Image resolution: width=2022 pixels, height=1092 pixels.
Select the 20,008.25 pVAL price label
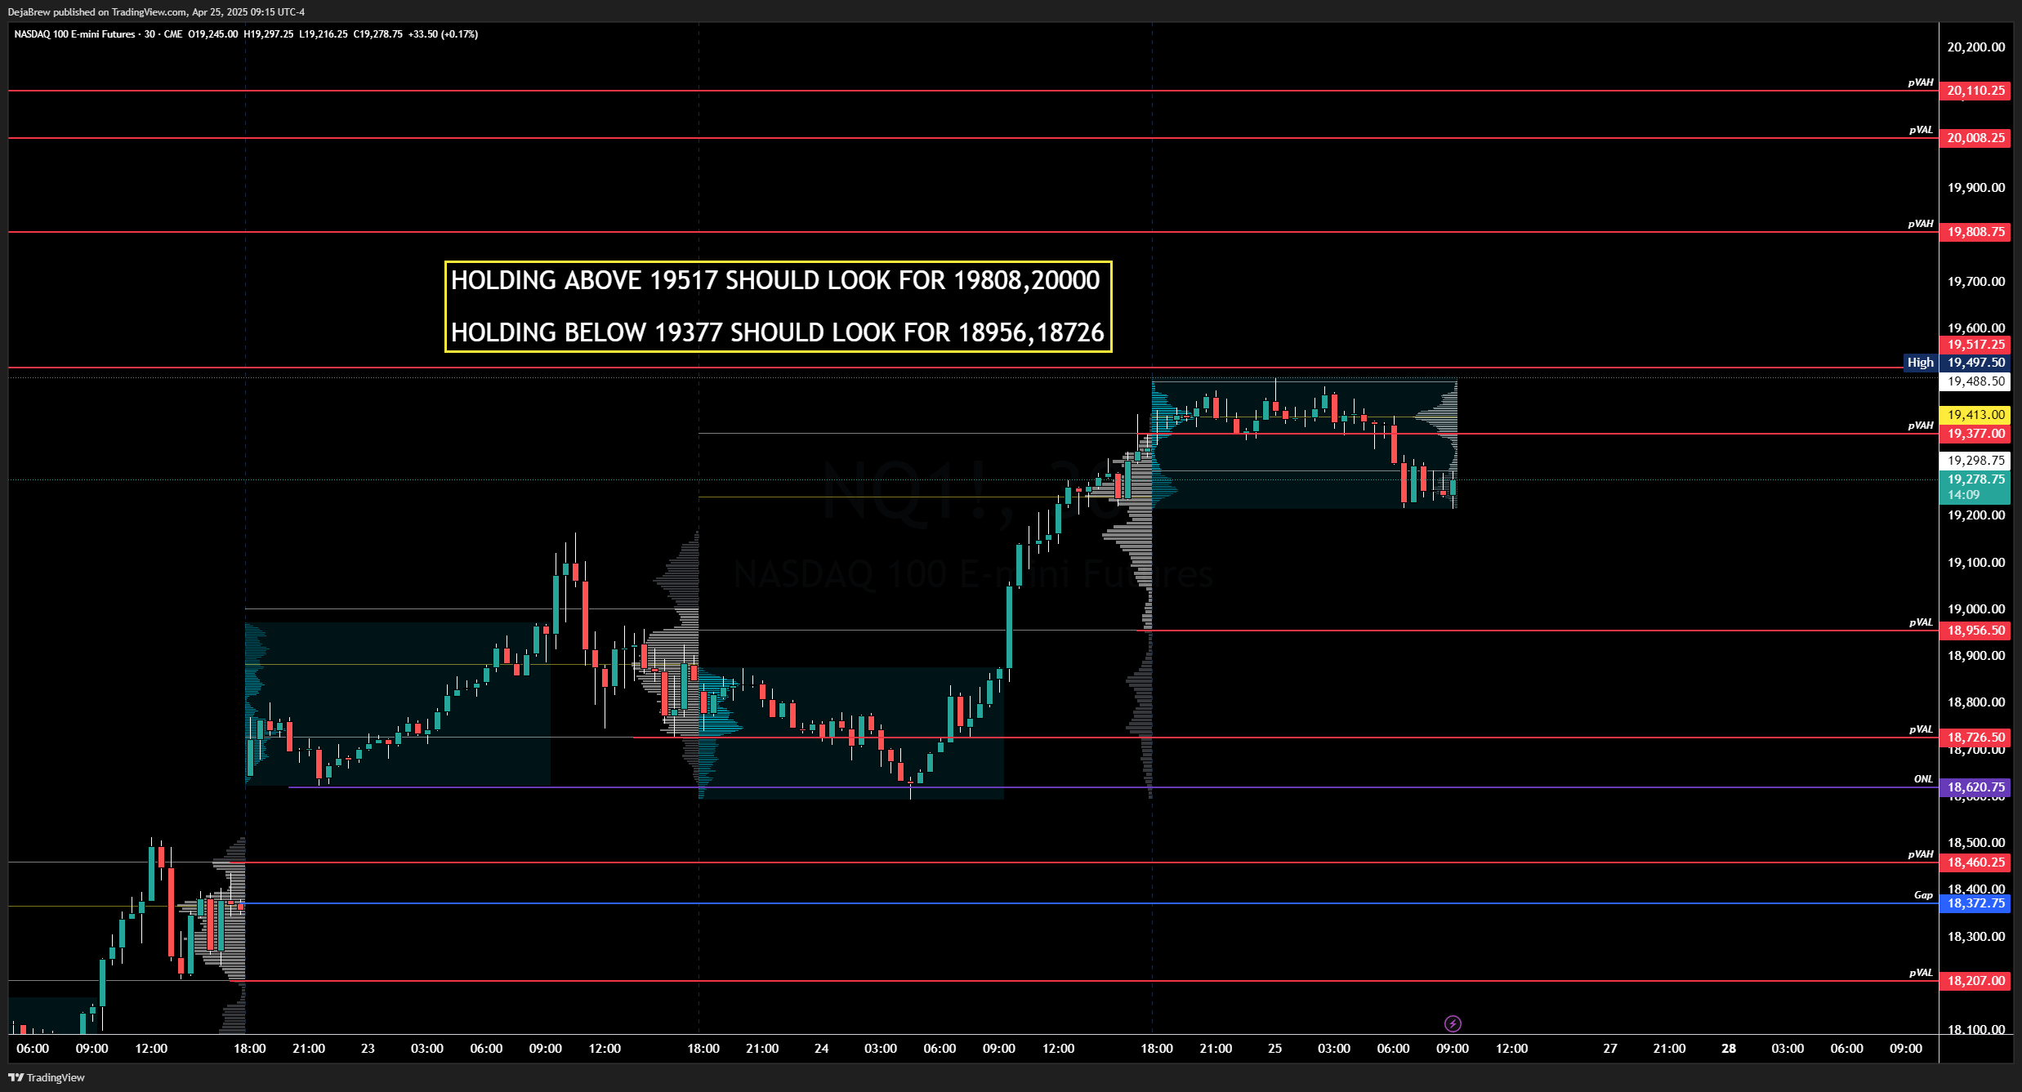coord(1975,138)
